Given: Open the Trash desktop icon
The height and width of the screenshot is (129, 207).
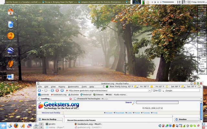Looking at the screenshot, I should tap(11, 25).
